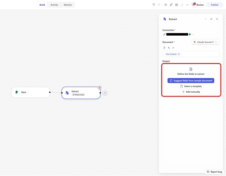This screenshot has height=176, width=226.
Task: Click the Extract icon in panel header
Action: (x=165, y=19)
